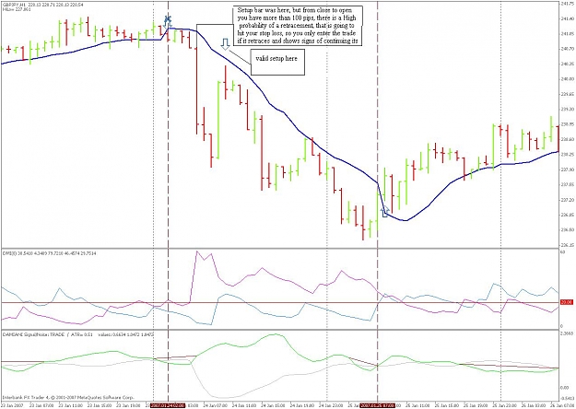Click the 23 Jan 19:00 time label
This screenshot has height=409, width=576.
coord(129,405)
